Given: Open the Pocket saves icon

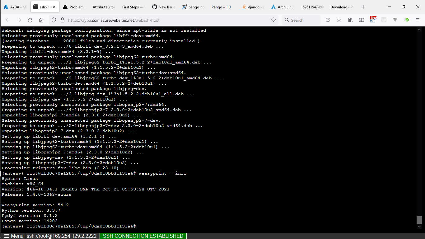Looking at the screenshot, I should pos(328,20).
